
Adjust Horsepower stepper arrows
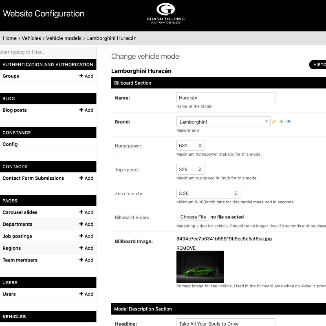point(200,145)
